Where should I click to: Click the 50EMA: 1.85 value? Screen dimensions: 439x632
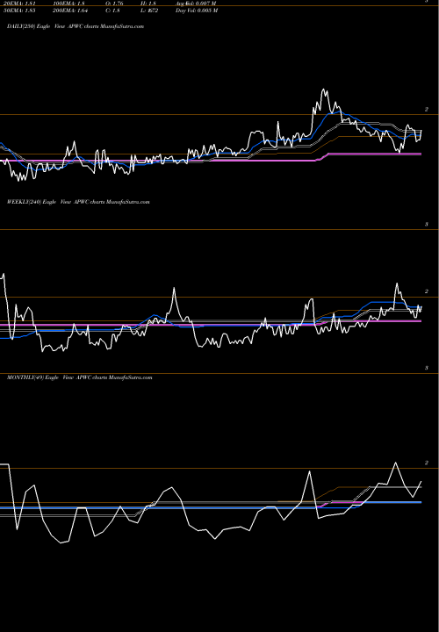point(19,11)
